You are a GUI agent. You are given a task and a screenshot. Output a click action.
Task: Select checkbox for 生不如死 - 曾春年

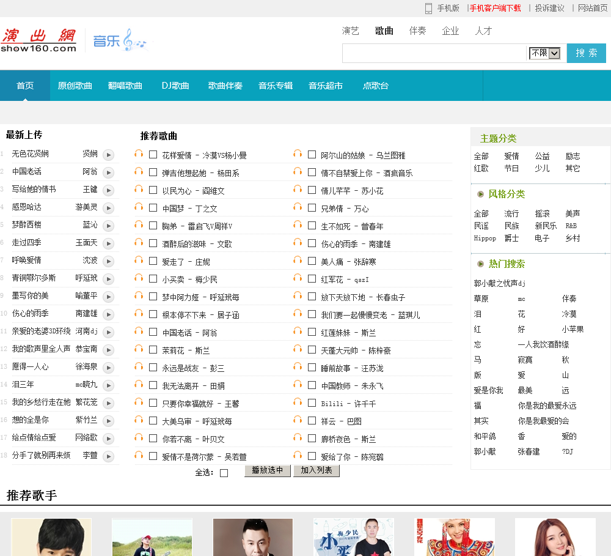[x=312, y=226]
